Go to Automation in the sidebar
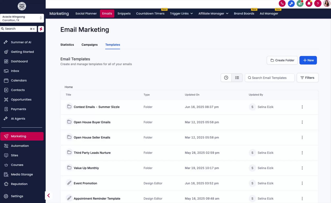The image size is (331, 203). click(20, 146)
